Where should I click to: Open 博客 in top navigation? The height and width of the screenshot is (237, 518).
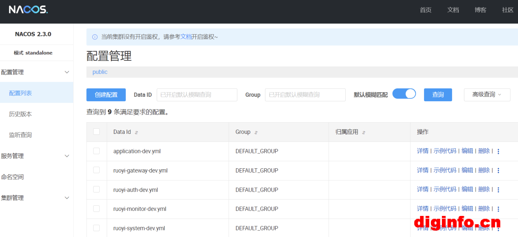480,10
